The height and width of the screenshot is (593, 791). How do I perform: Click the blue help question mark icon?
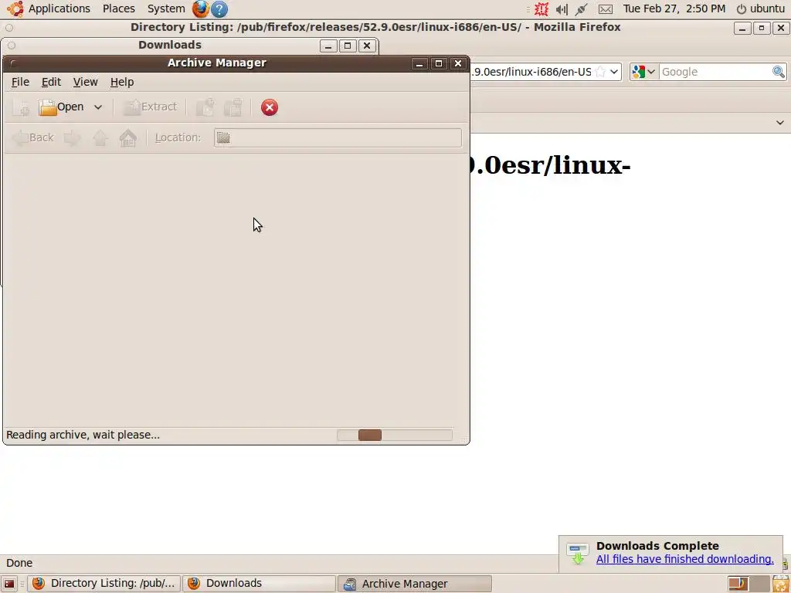219,8
